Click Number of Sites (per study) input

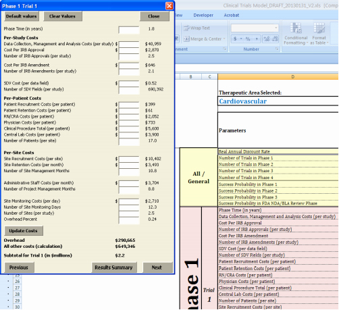click(129, 213)
